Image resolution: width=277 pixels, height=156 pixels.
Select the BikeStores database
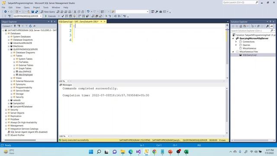[18, 46]
